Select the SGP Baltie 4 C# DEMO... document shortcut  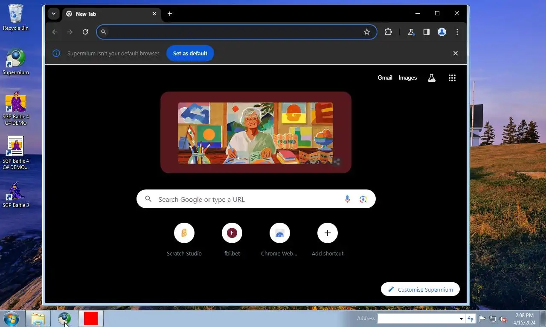click(16, 153)
